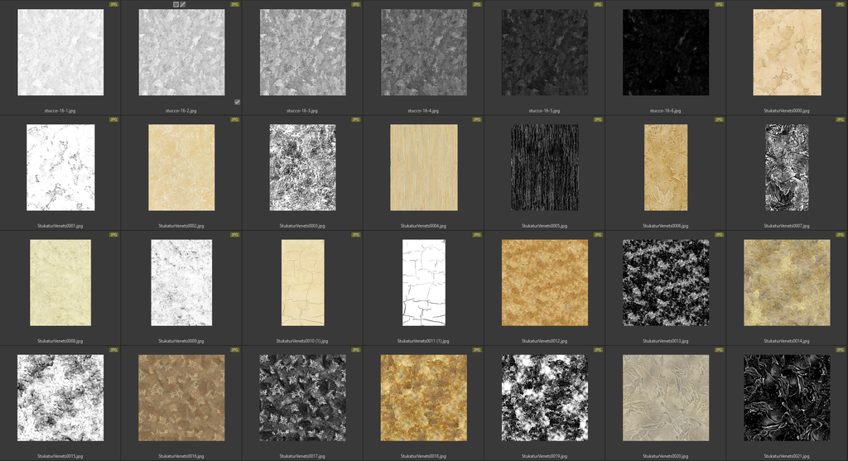This screenshot has height=461, width=848.
Task: Click the StukaturVenets0007.jpg filename label
Action: click(x=787, y=225)
